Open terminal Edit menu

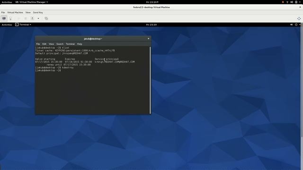(44, 44)
